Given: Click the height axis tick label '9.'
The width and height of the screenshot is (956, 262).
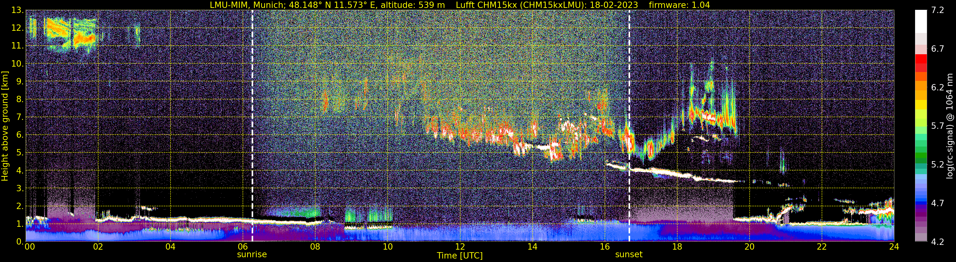Looking at the screenshot, I should [20, 82].
